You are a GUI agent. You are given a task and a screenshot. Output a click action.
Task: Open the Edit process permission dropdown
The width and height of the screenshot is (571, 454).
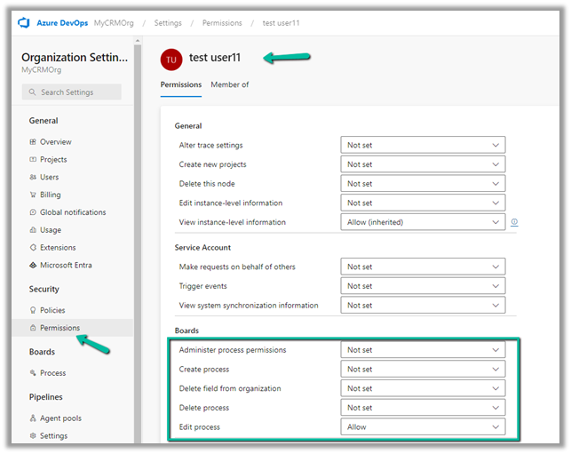[x=423, y=427]
